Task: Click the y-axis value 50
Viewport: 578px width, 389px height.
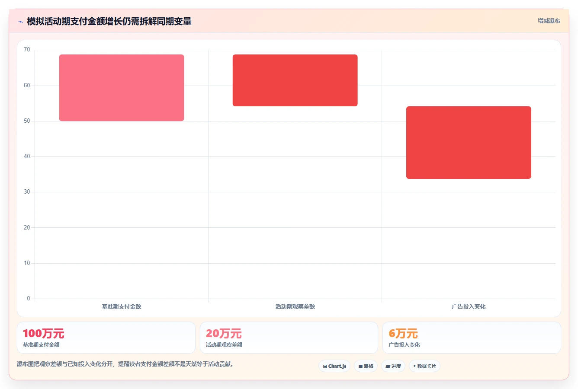Action: 27,121
